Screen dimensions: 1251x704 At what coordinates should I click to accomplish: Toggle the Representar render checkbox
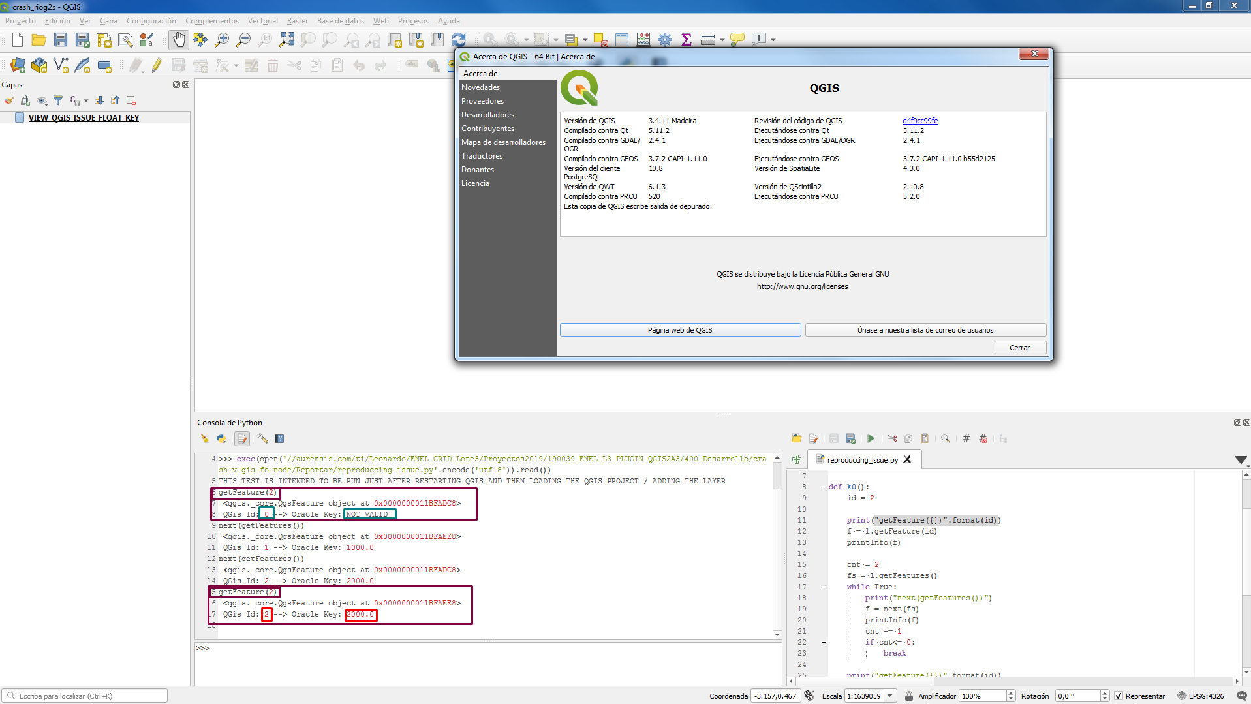1118,696
